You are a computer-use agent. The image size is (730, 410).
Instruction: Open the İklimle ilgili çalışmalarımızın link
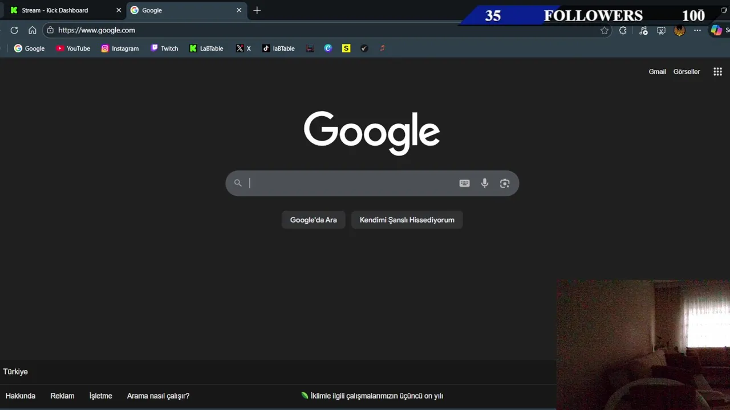click(372, 396)
